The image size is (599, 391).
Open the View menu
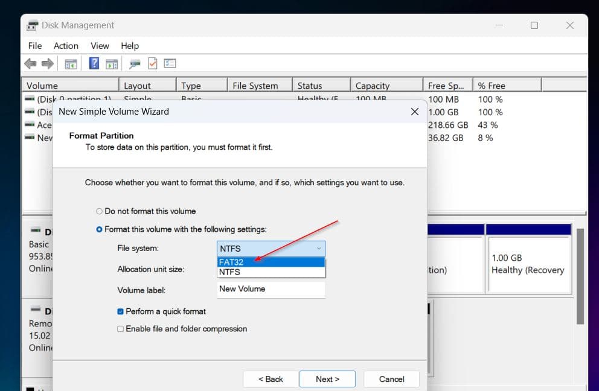100,46
